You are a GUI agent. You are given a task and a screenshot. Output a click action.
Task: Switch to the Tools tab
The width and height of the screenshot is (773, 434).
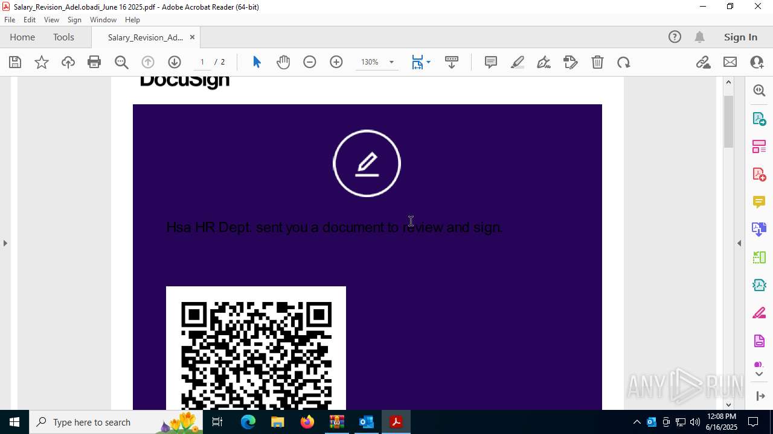point(63,37)
